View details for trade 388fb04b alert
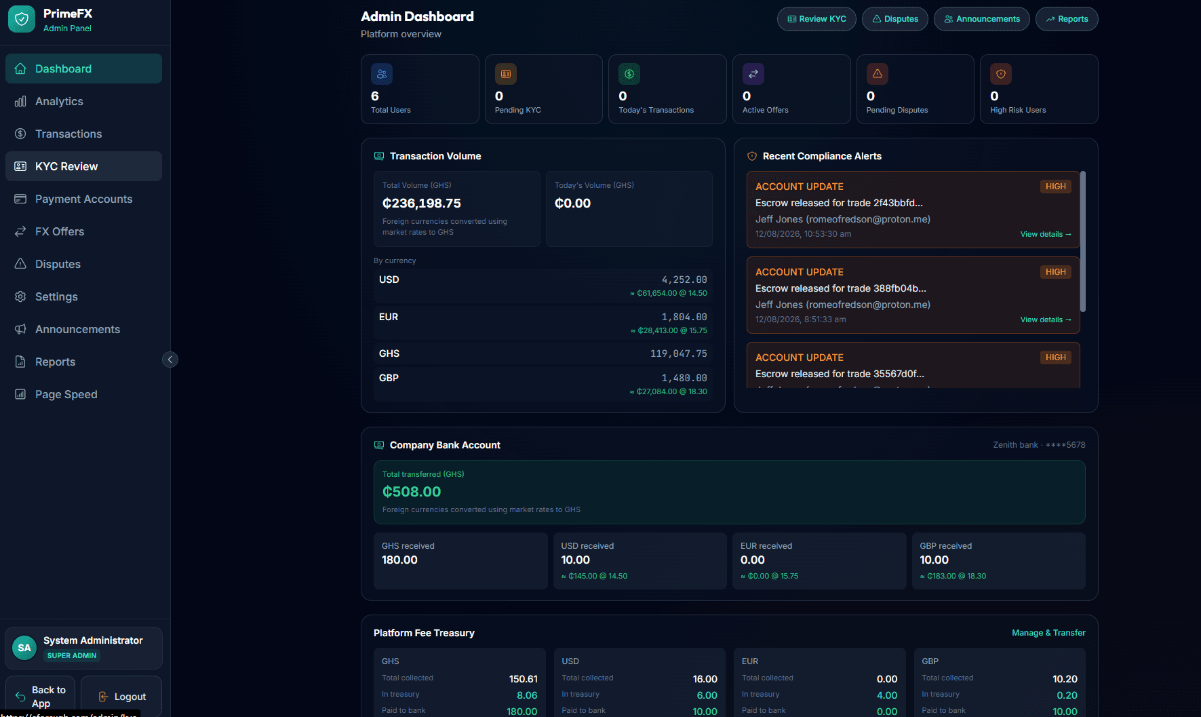 click(1046, 319)
